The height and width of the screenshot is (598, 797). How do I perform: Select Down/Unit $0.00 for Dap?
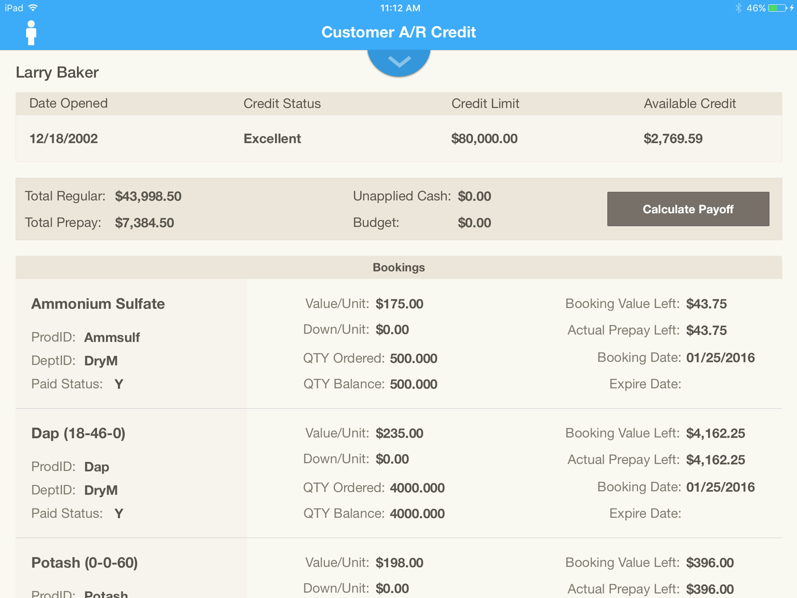[392, 459]
